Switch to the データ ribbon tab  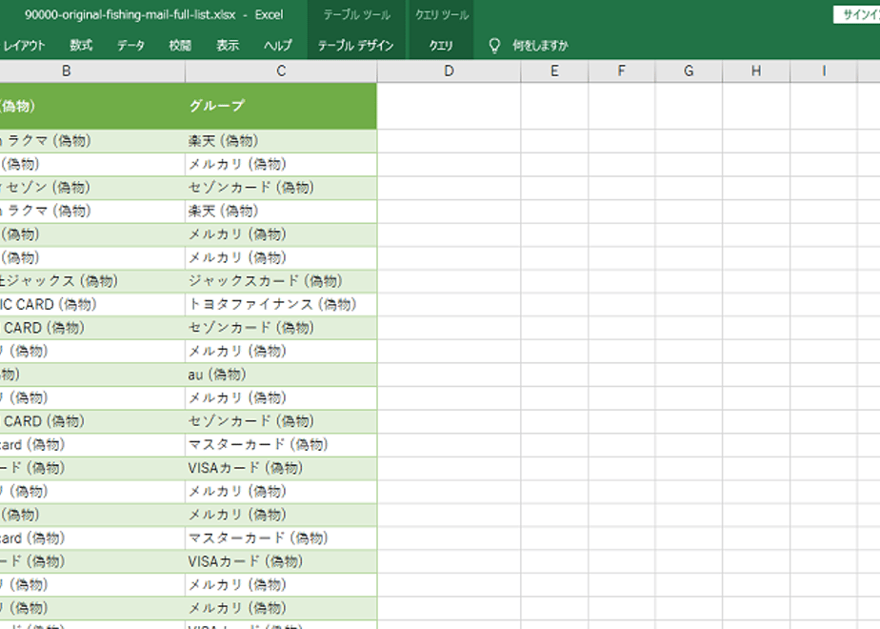130,46
